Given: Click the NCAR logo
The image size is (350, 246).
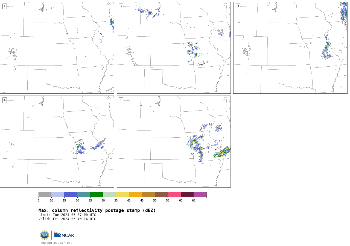Looking at the screenshot, I should point(64,235).
